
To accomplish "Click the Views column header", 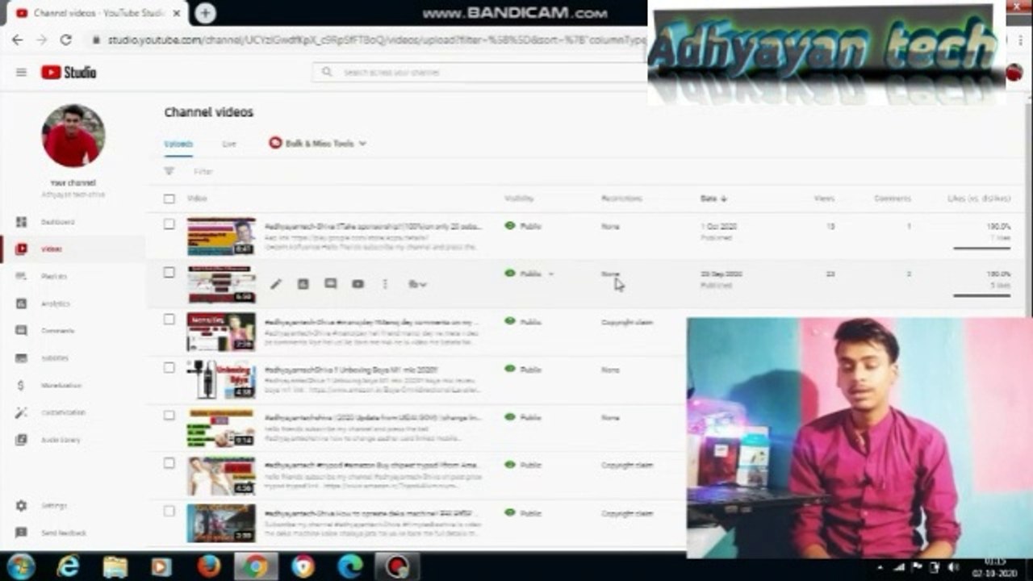I will [x=824, y=199].
